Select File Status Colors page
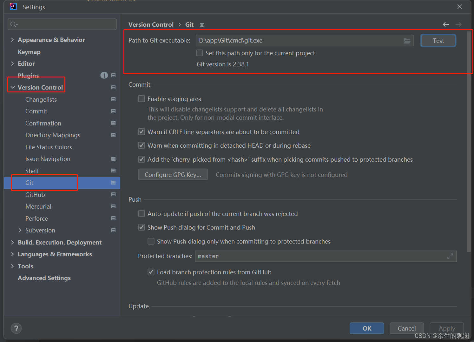The image size is (474, 342). pyautogui.click(x=49, y=147)
